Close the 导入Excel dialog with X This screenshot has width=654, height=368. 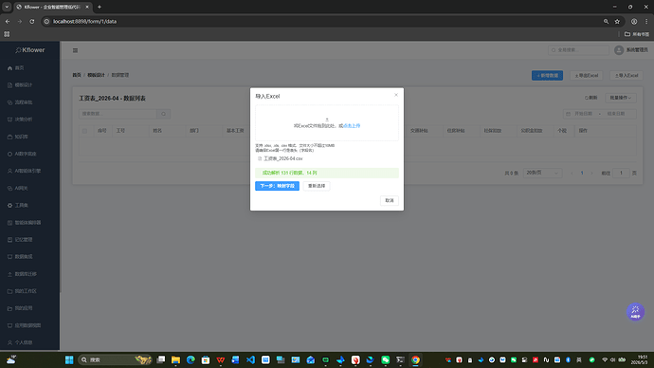pos(396,95)
